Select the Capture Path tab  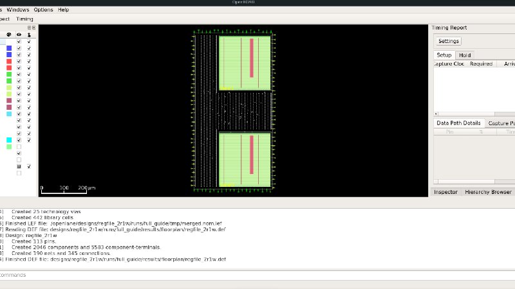[501, 123]
